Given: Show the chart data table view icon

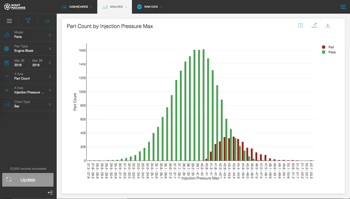Looking at the screenshot, I should click(301, 25).
